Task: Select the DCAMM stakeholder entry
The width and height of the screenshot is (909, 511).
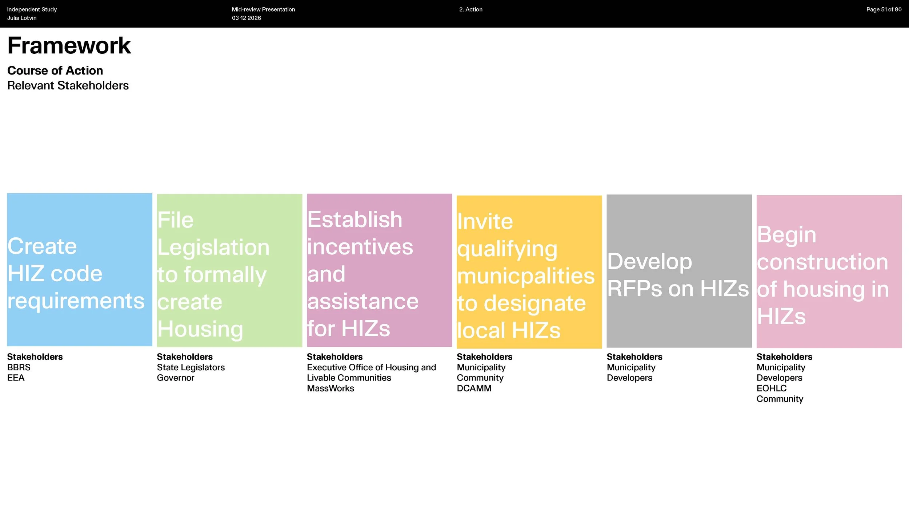Action: tap(474, 388)
